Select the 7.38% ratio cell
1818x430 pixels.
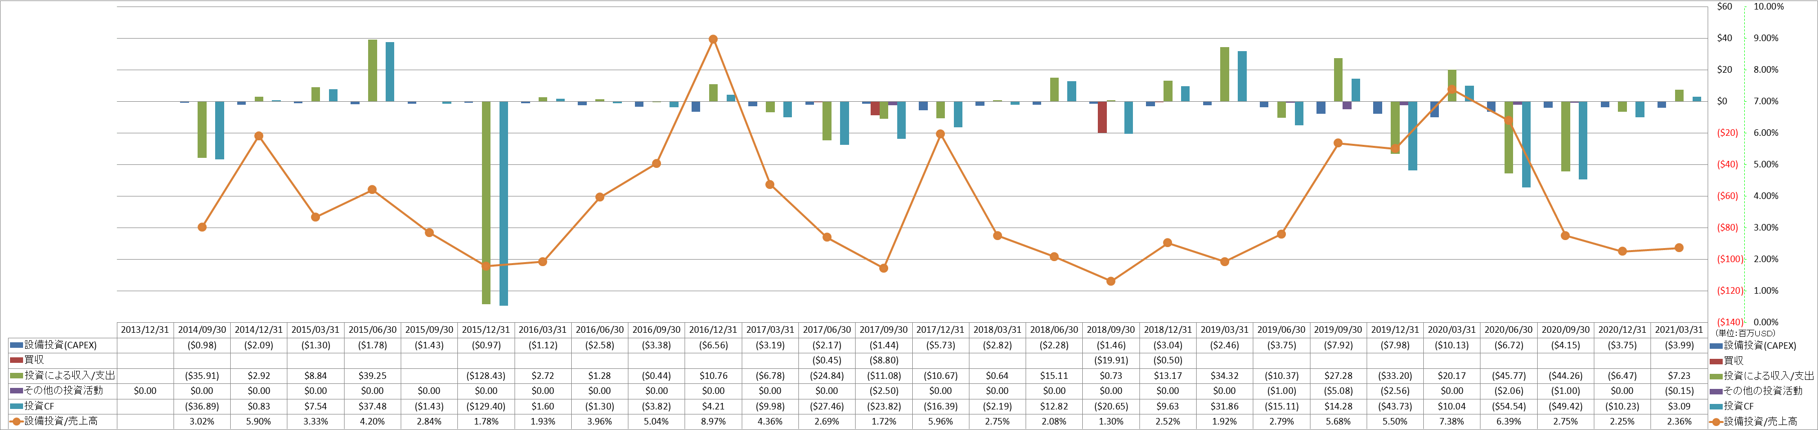pyautogui.click(x=1452, y=421)
